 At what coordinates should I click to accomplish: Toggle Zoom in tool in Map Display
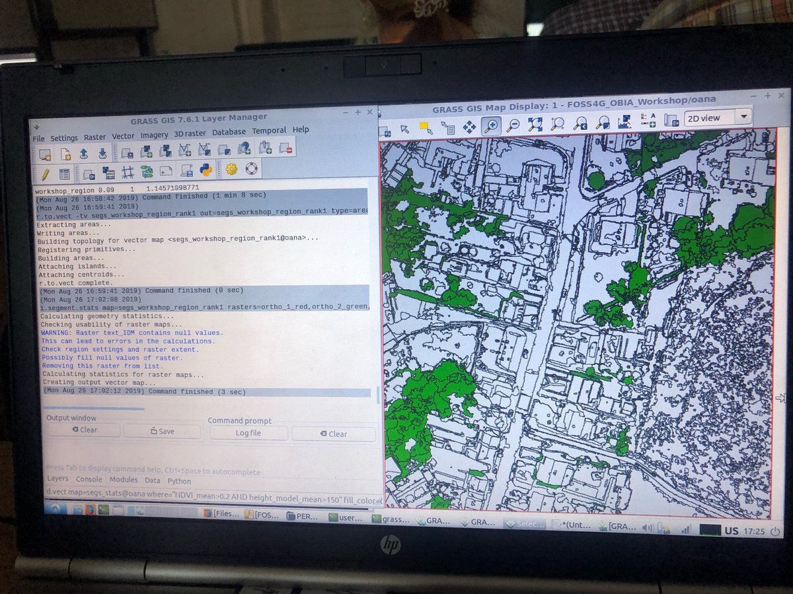pyautogui.click(x=491, y=125)
